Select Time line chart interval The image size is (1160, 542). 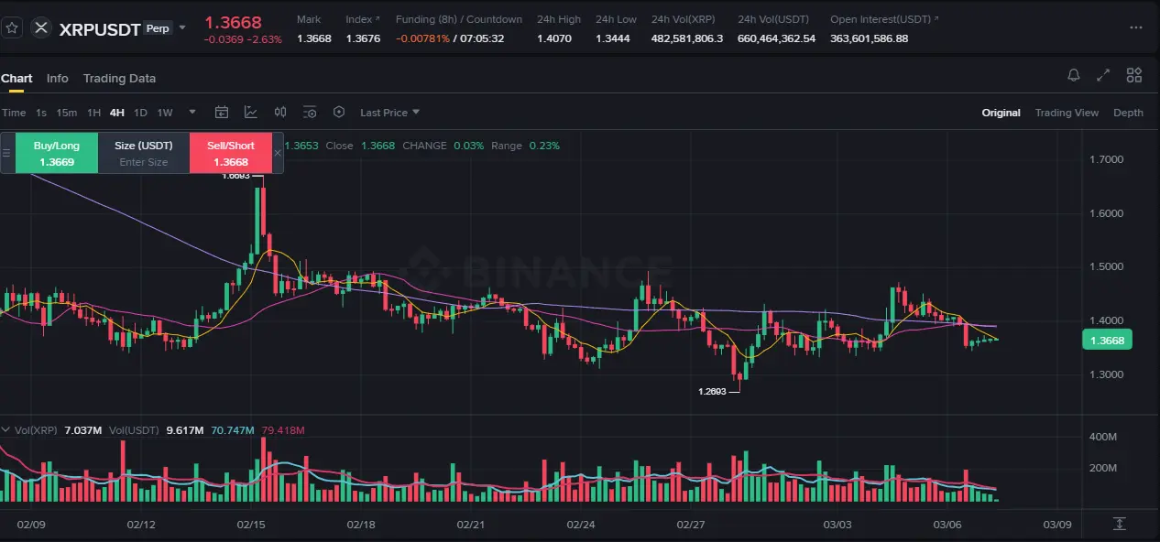pyautogui.click(x=14, y=113)
